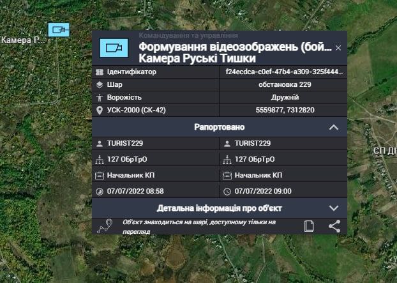Click the left 127 ОБрТрО hierarchy icon

tap(100, 160)
